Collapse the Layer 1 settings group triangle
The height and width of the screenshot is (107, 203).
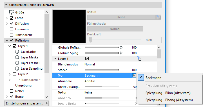[55, 59]
